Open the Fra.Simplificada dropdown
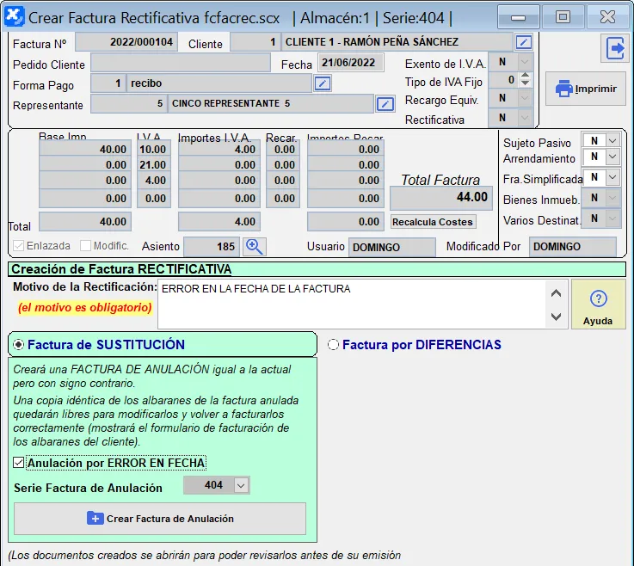 point(612,177)
